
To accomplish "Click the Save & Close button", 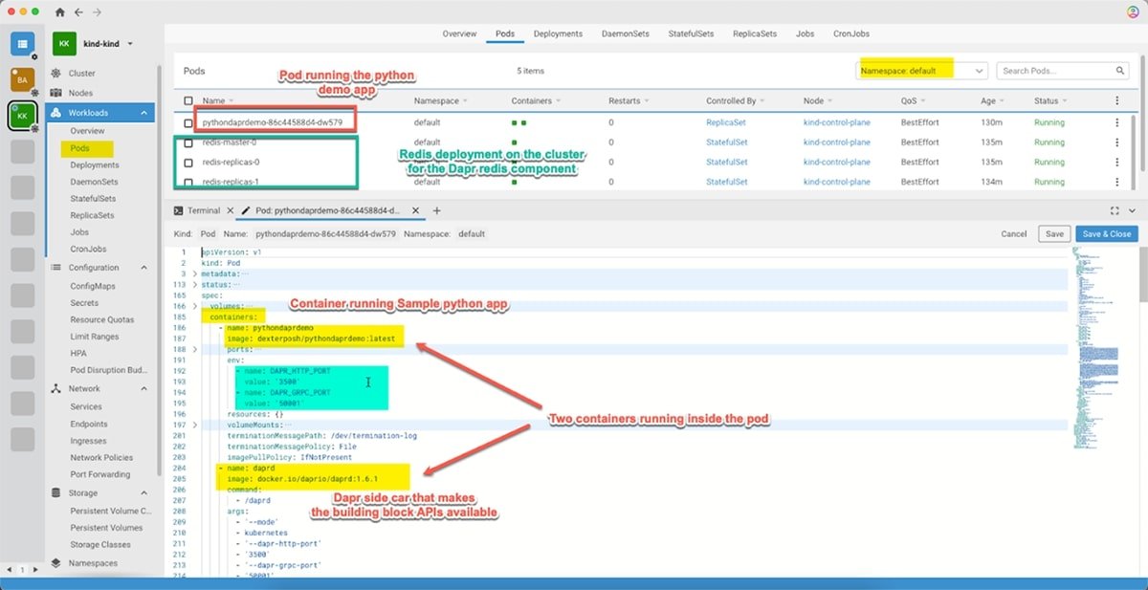I will [1107, 233].
